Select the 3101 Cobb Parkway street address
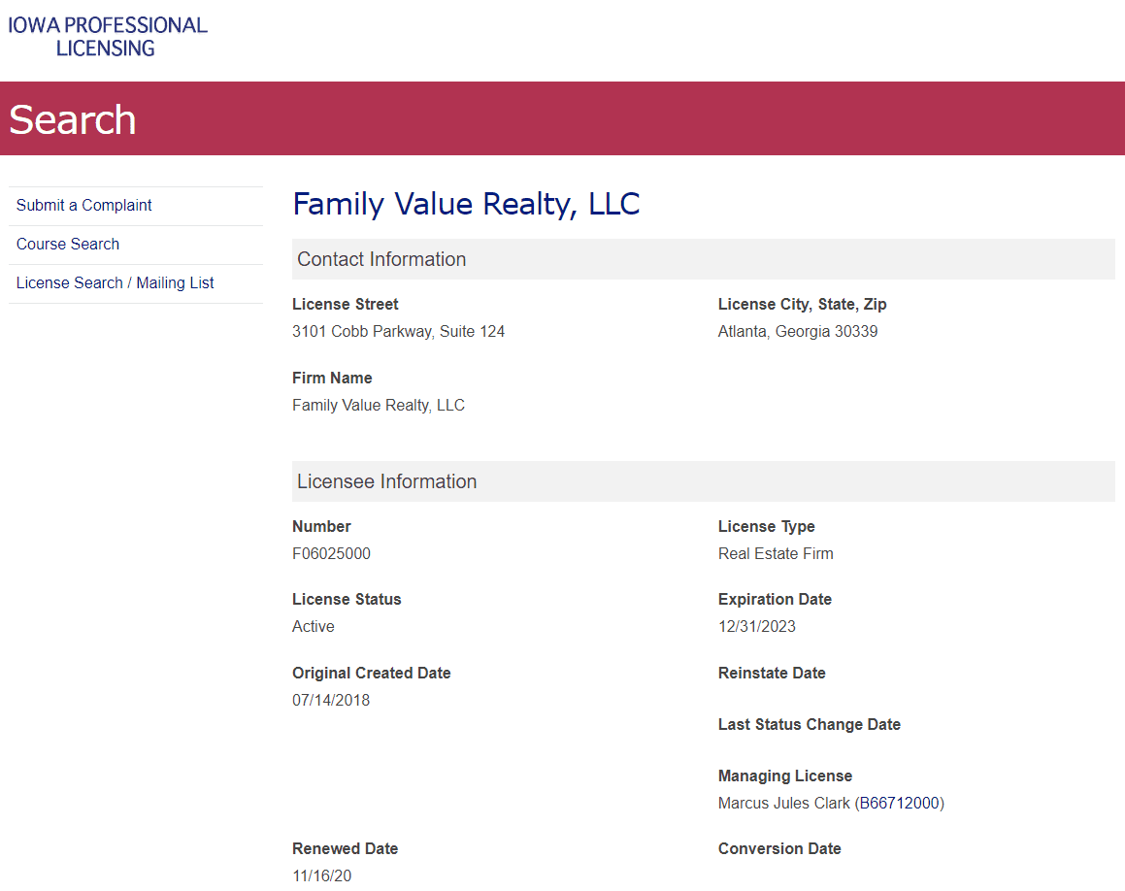The image size is (1125, 891). (398, 331)
